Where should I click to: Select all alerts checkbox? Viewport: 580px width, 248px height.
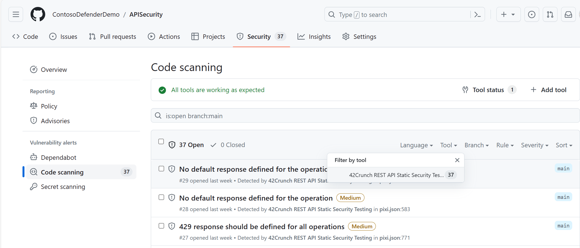(x=161, y=141)
